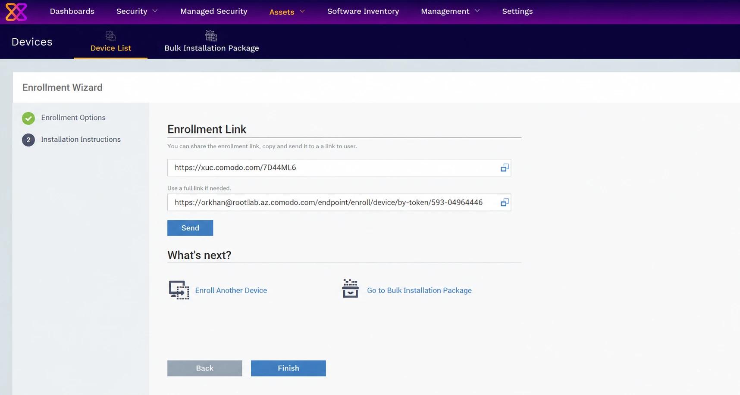Image resolution: width=740 pixels, height=395 pixels.
Task: Click the Enroll Another Device icon
Action: point(179,290)
